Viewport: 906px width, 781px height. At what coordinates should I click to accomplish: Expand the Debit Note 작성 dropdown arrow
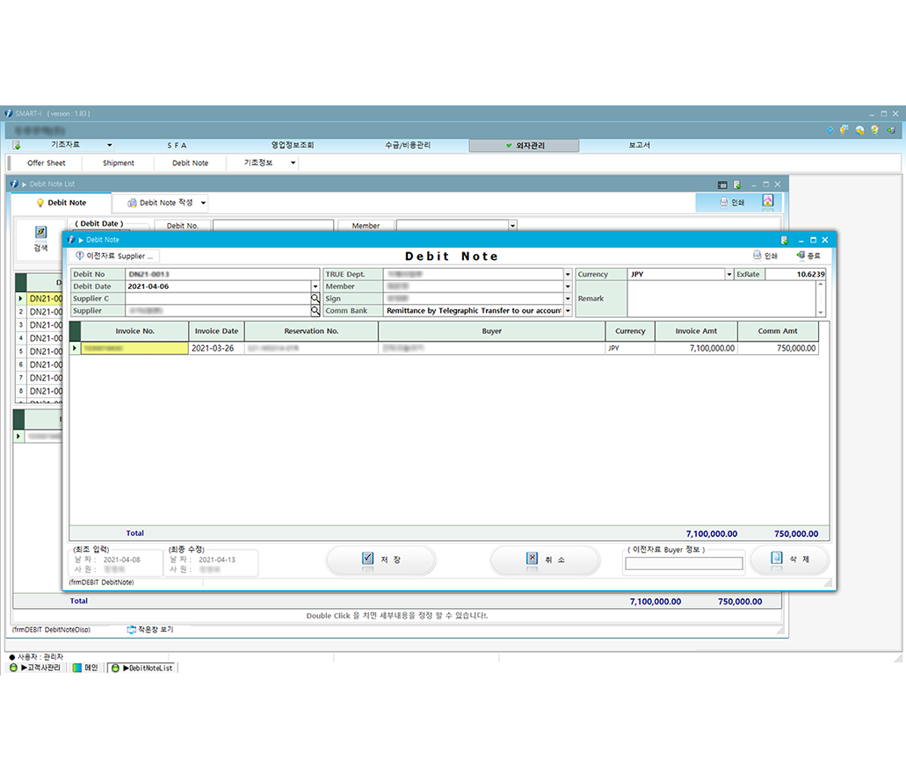[x=203, y=203]
